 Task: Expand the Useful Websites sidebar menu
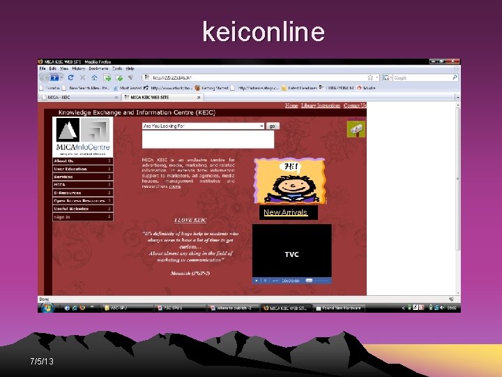(82, 209)
